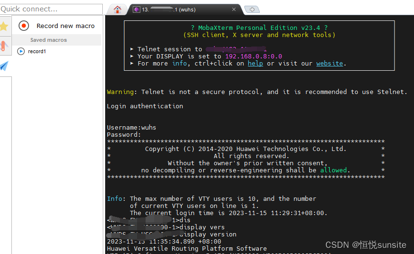Click the Huawei copyright line

pos(246,149)
